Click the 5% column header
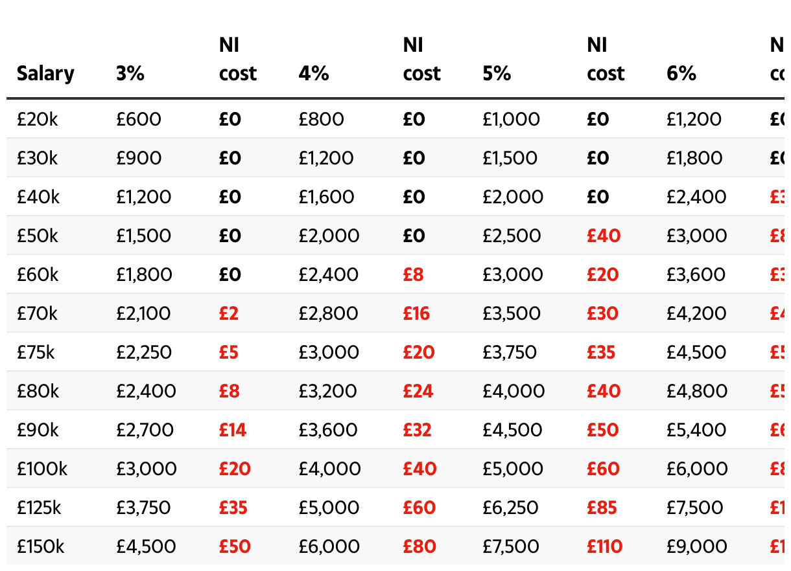The image size is (791, 571). [x=497, y=74]
